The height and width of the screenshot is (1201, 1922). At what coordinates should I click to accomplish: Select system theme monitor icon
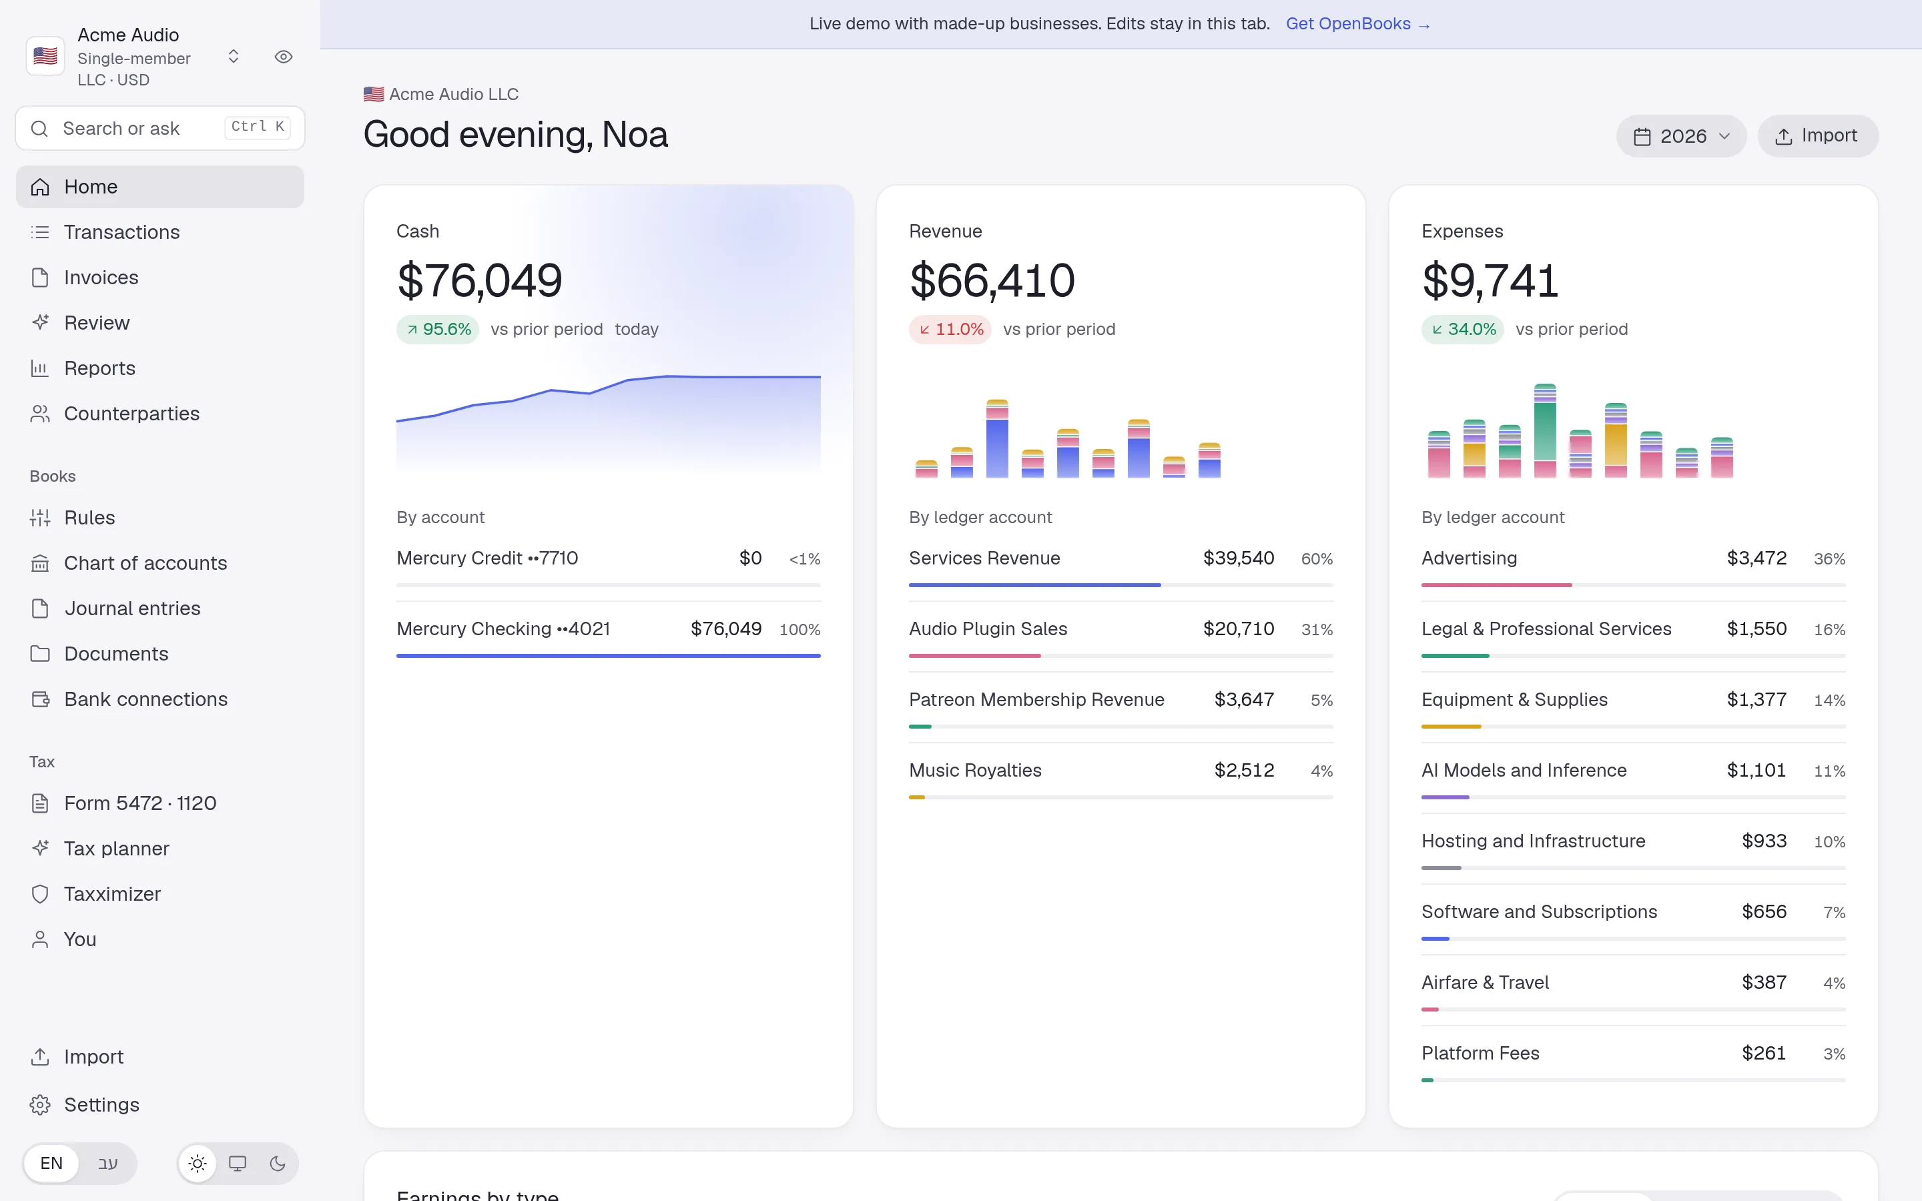pyautogui.click(x=238, y=1163)
